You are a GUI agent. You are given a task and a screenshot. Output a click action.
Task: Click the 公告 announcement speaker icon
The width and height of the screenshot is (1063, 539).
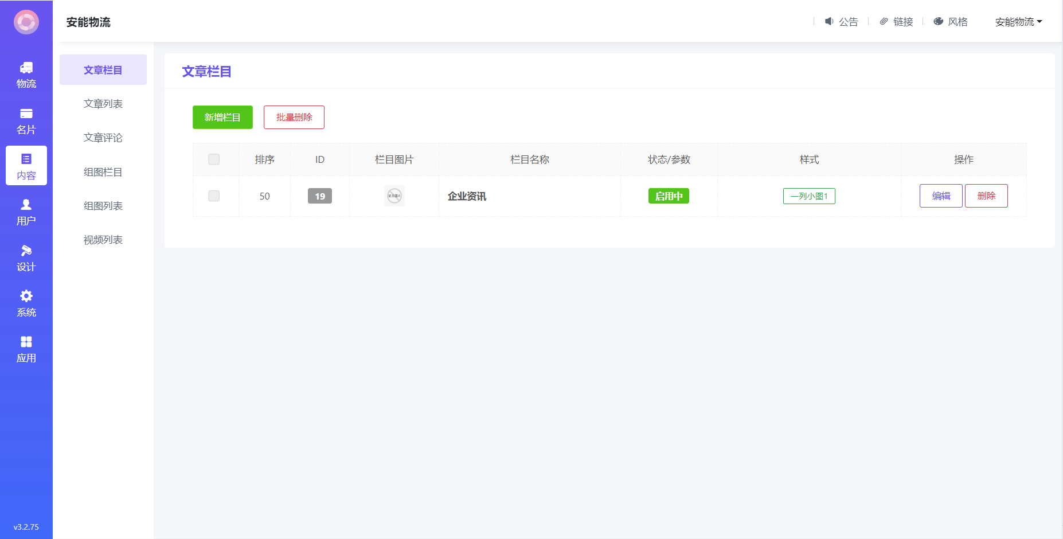point(829,22)
